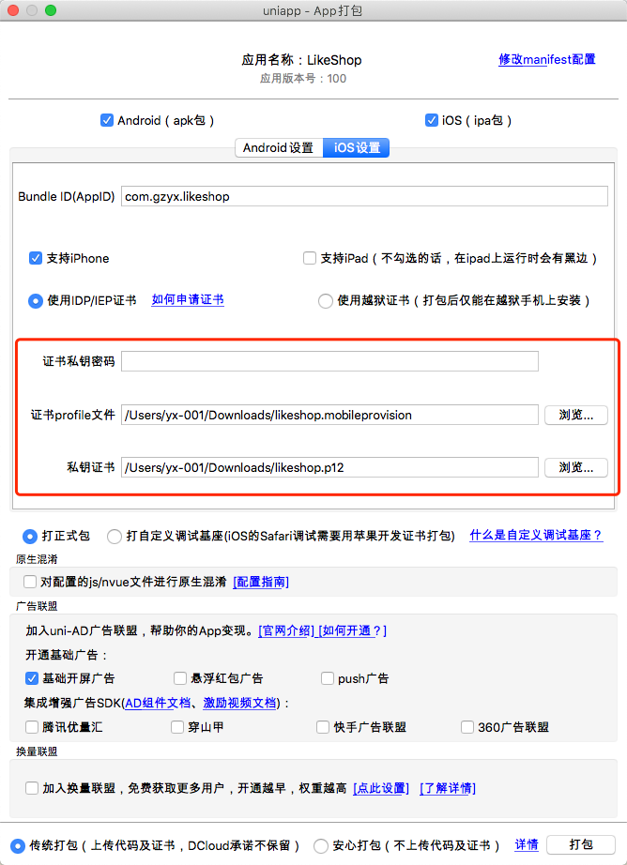Open the 配置指南 link
627x865 pixels.
(x=261, y=582)
